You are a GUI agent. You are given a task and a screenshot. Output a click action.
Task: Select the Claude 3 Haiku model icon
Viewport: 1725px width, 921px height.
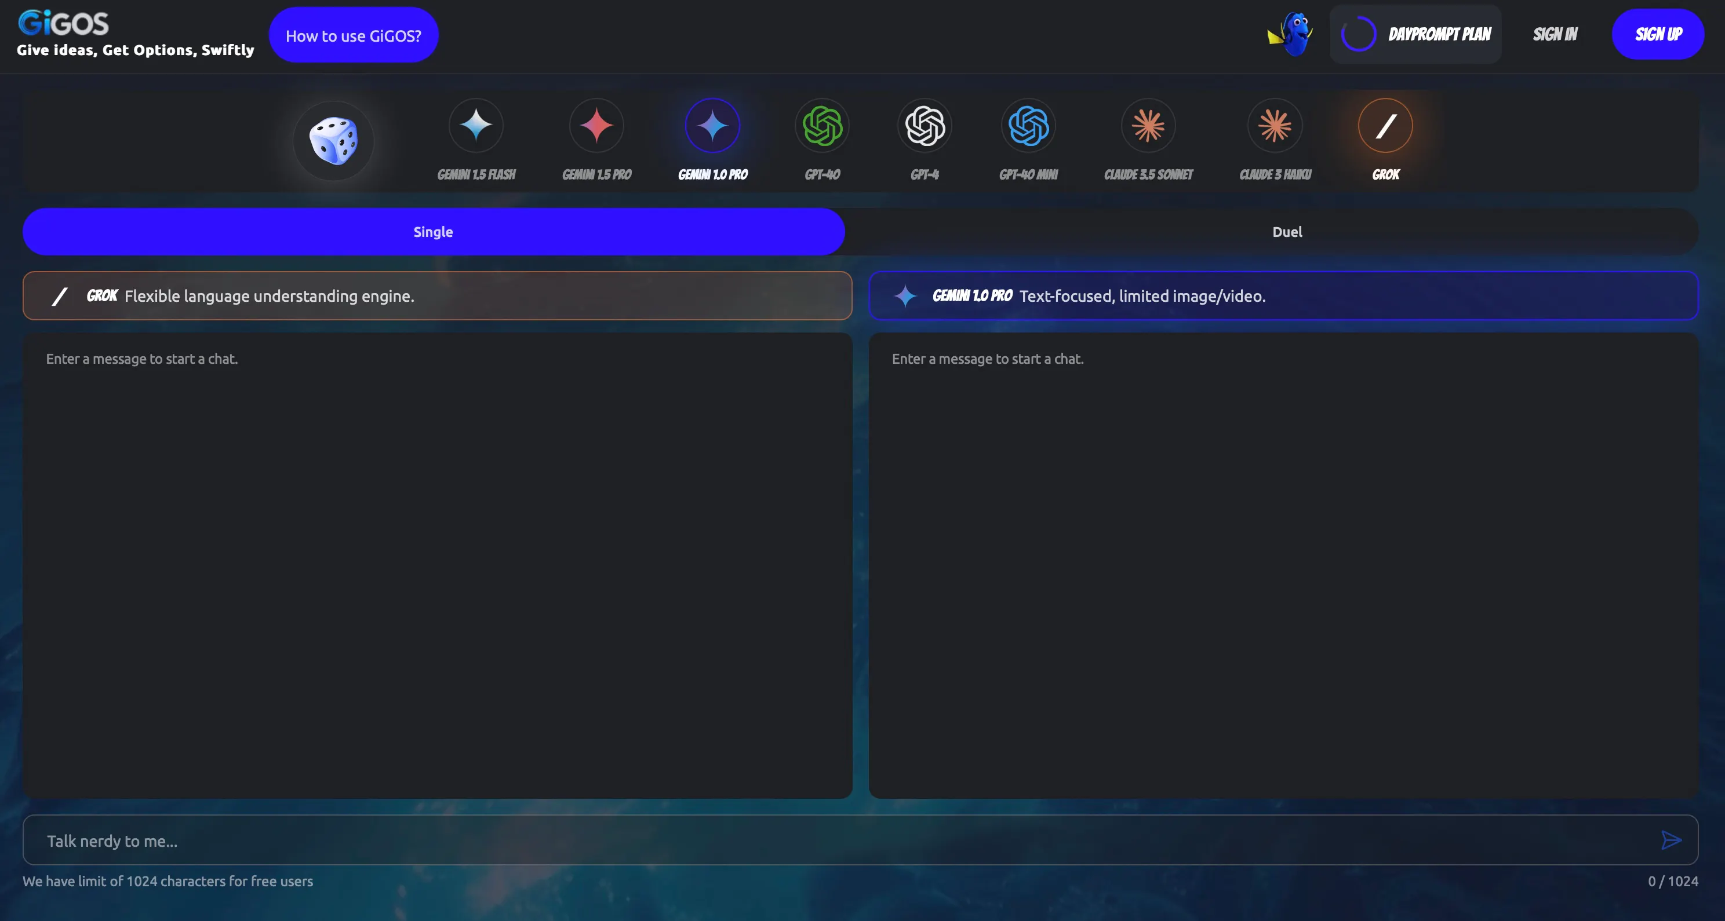pyautogui.click(x=1275, y=125)
